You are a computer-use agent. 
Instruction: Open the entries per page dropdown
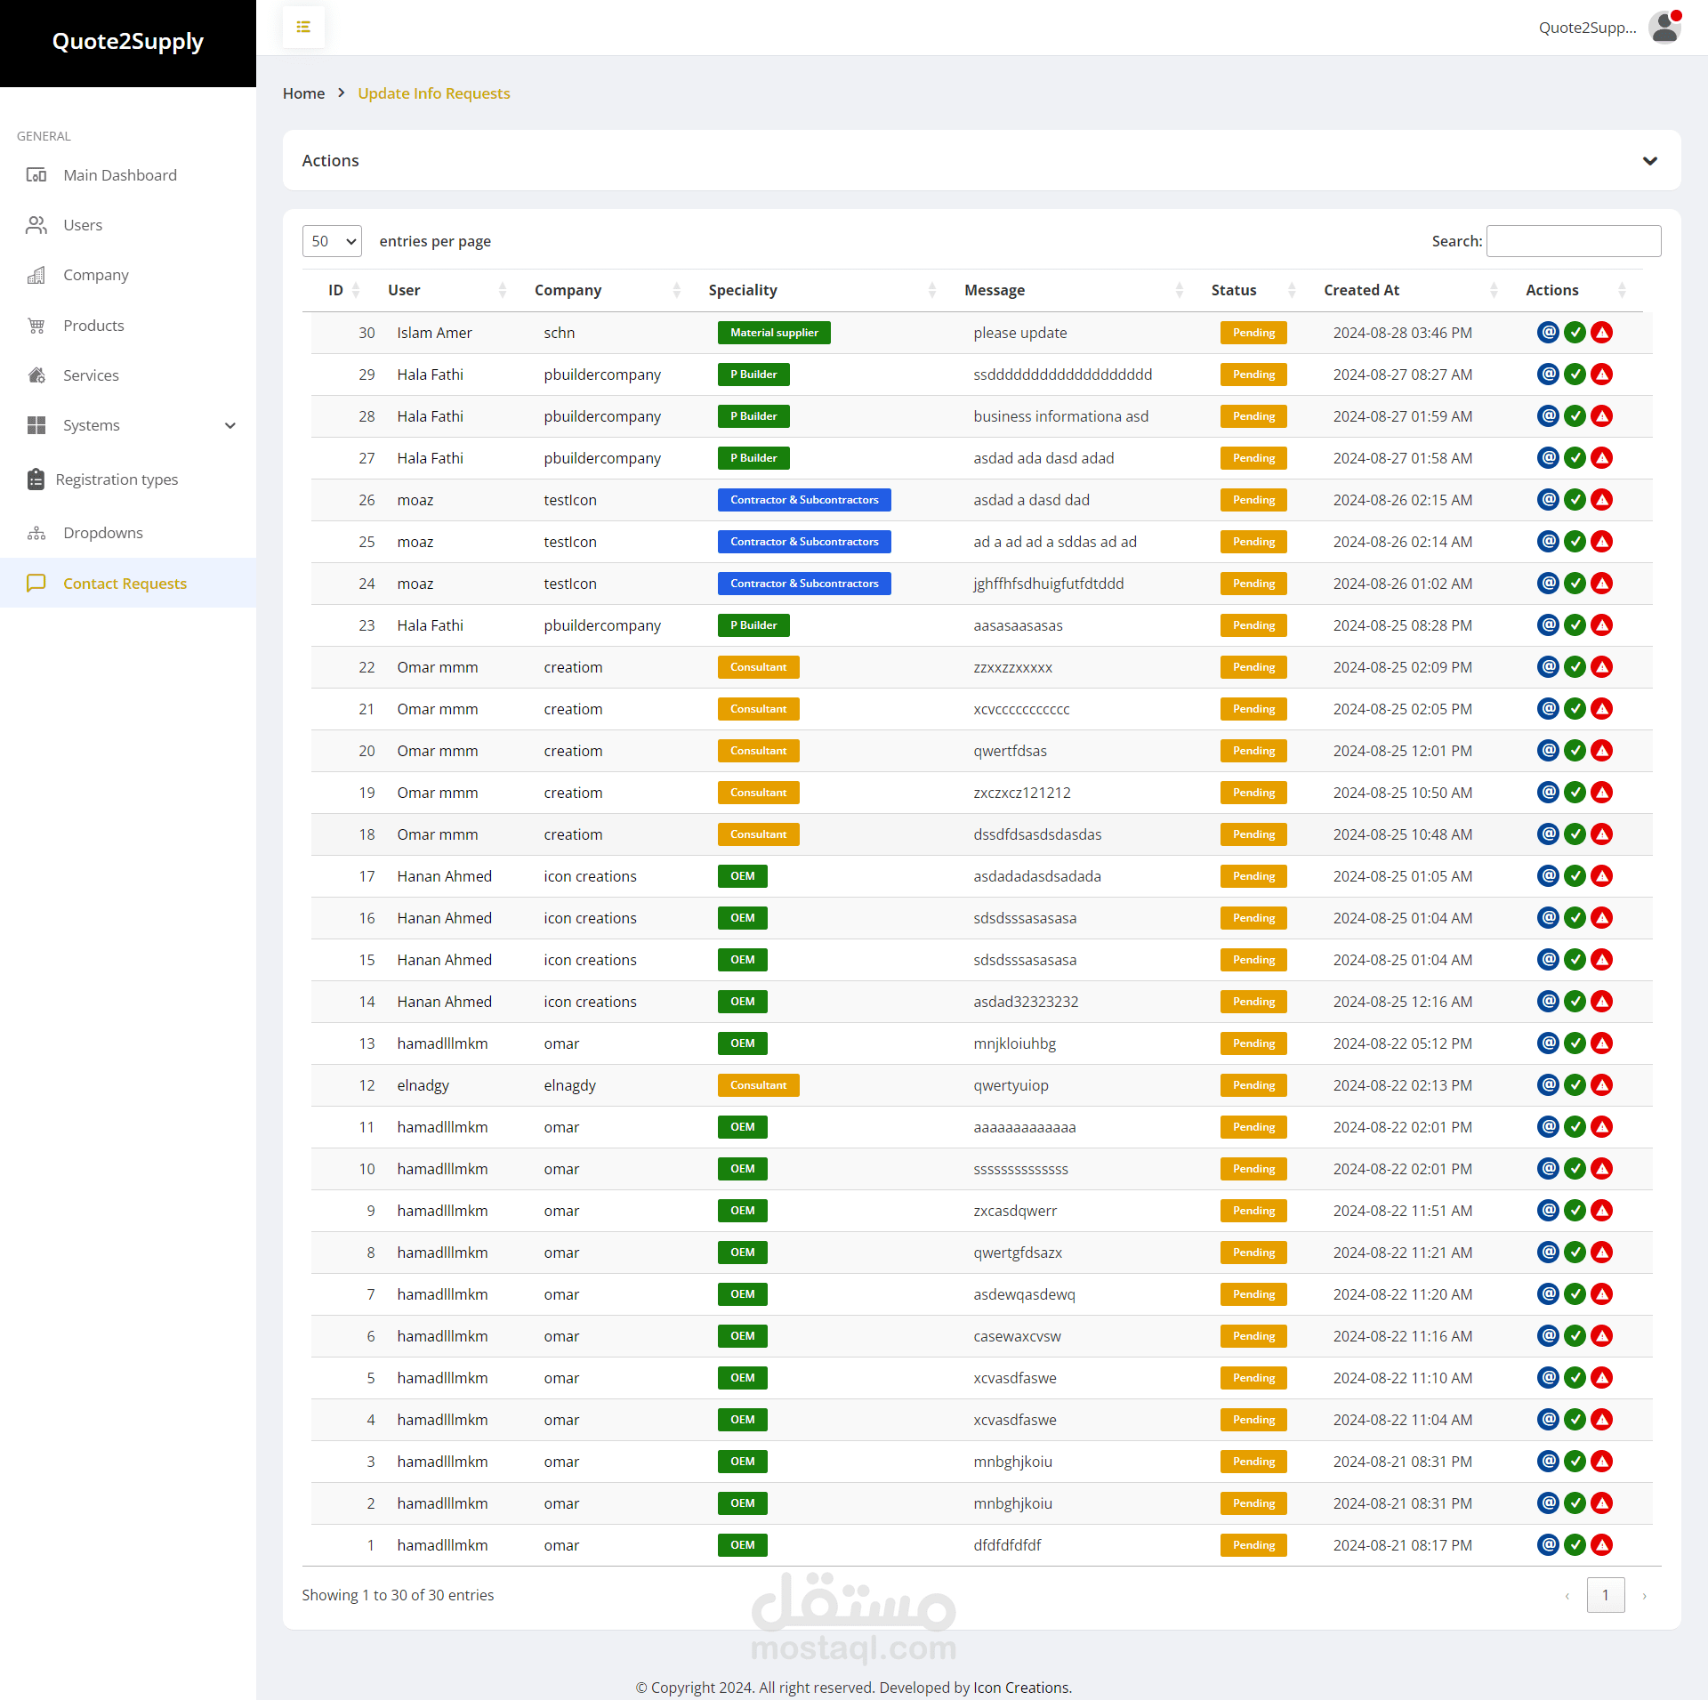coord(332,241)
